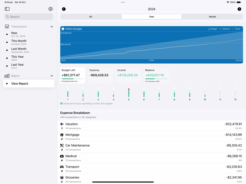246x184 pixels.
Task: Tap the Groceries basket icon
Action: [62, 178]
